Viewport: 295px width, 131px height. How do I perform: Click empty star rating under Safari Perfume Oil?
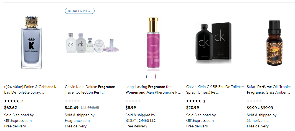pos(254,101)
